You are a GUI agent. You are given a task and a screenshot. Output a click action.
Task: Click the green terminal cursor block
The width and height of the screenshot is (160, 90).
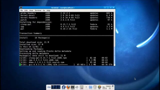coord(20,64)
